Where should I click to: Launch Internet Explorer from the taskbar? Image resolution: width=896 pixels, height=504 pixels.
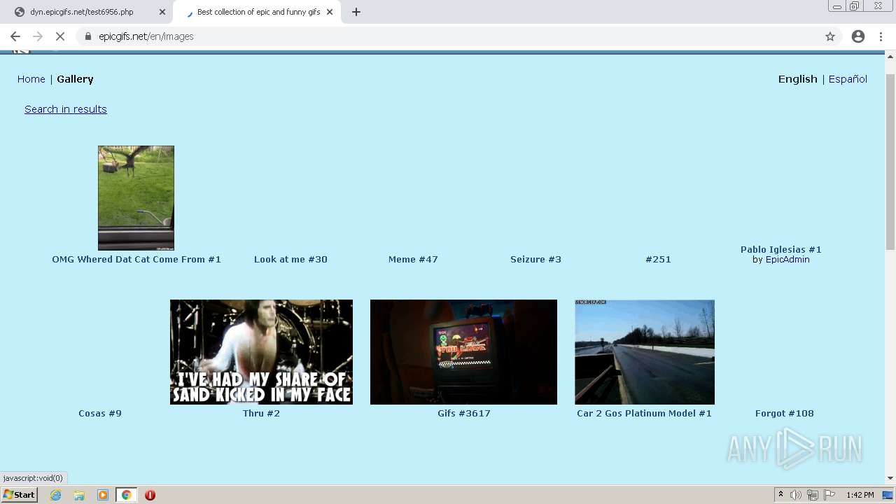[x=56, y=495]
